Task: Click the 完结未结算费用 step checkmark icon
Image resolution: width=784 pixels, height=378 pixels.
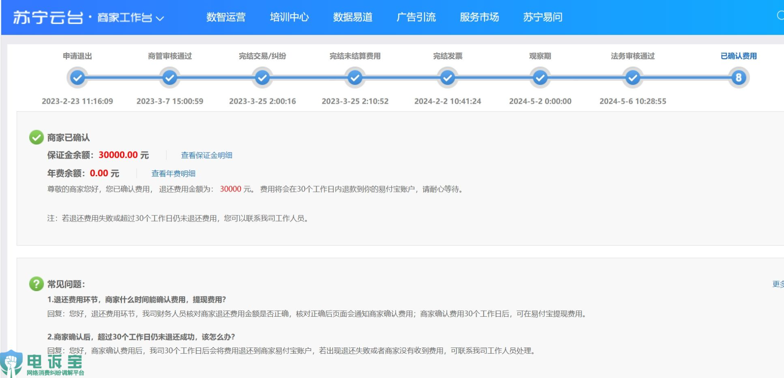Action: pos(355,77)
